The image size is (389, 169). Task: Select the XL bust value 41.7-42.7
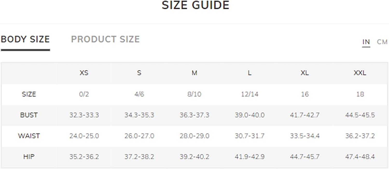305,115
